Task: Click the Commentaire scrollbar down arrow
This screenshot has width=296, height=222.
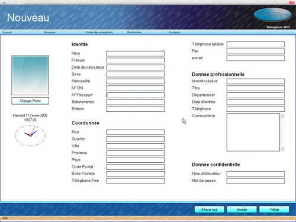Action: pos(282,149)
